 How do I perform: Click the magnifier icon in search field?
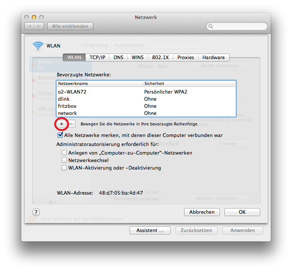point(211,26)
